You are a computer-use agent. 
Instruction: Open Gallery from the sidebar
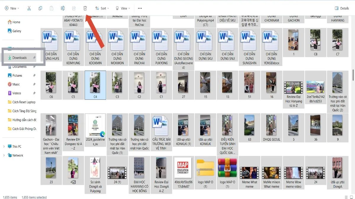pos(17,31)
